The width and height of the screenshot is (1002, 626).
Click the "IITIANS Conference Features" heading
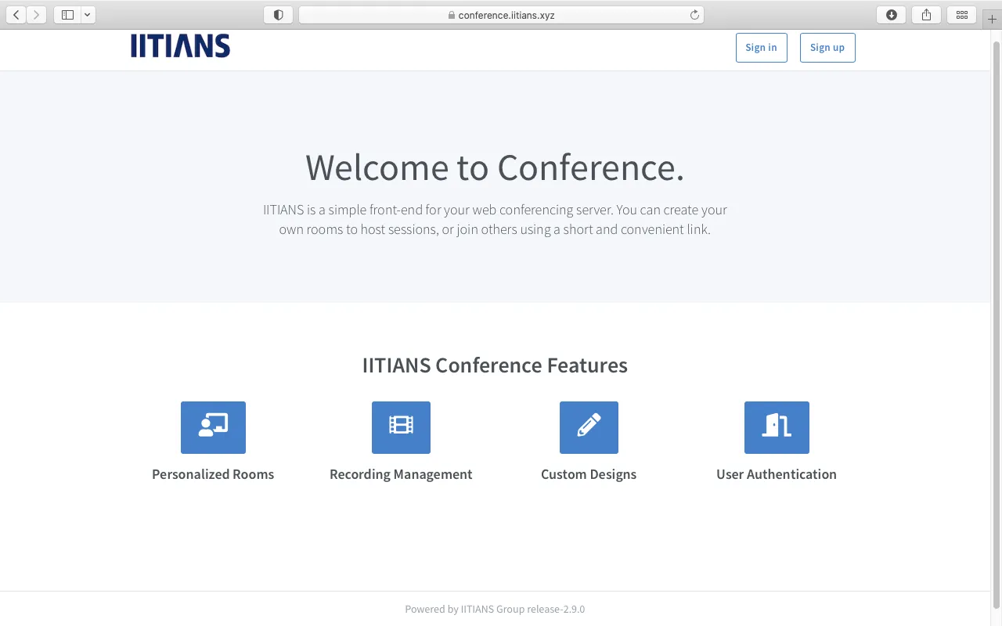pos(495,365)
